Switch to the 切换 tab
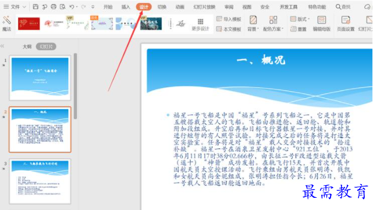373x210 pixels. click(x=162, y=7)
